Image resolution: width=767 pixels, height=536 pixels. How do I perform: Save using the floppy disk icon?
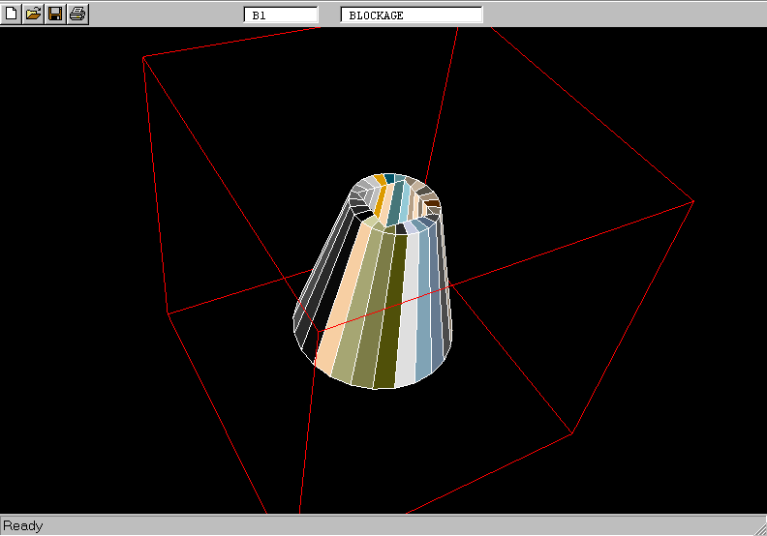click(55, 14)
